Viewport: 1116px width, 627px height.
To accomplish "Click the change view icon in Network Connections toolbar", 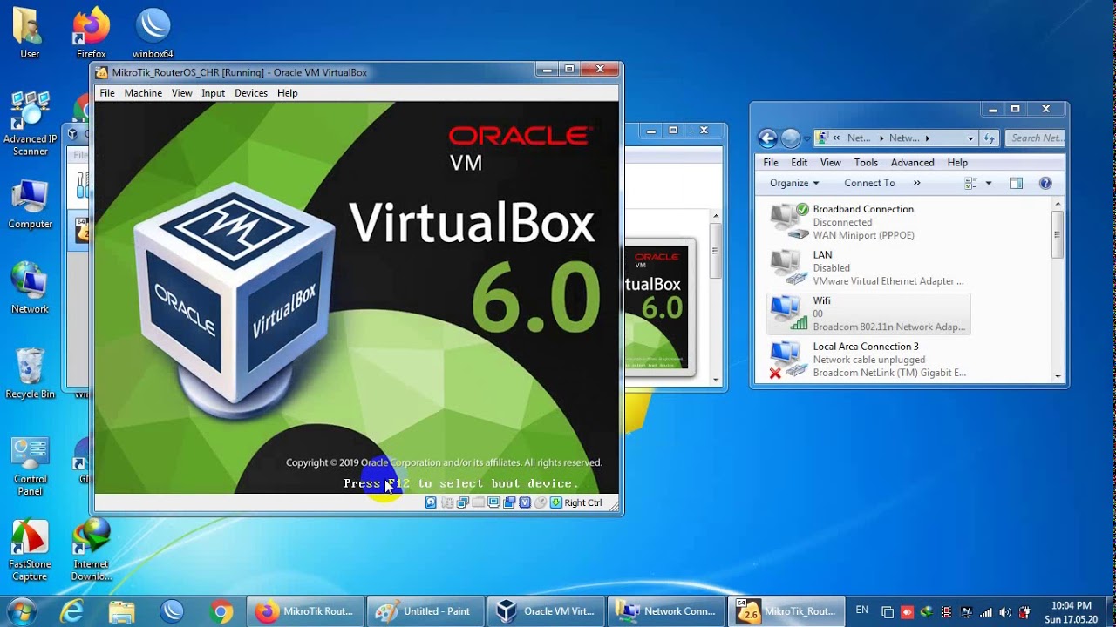I will (971, 183).
